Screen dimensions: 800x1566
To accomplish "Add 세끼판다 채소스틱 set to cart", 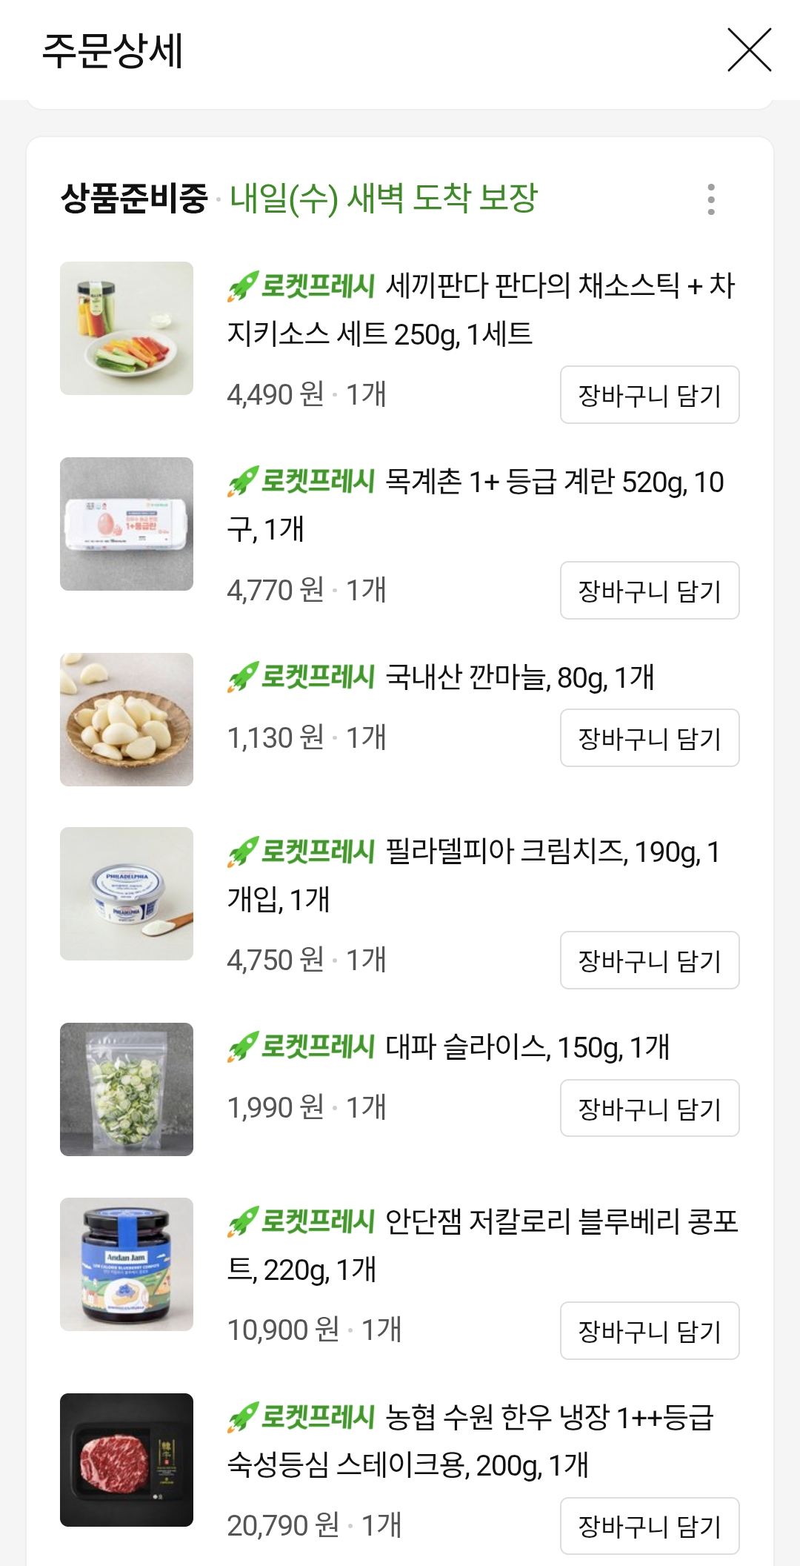I will (x=650, y=395).
